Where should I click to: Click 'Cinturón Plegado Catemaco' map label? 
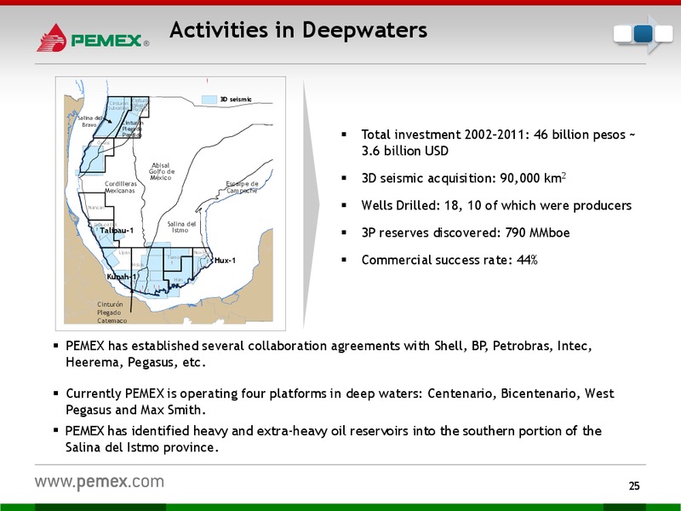[112, 313]
